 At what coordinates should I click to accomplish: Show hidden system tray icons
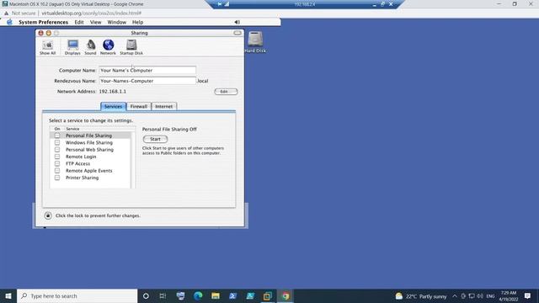coord(455,295)
